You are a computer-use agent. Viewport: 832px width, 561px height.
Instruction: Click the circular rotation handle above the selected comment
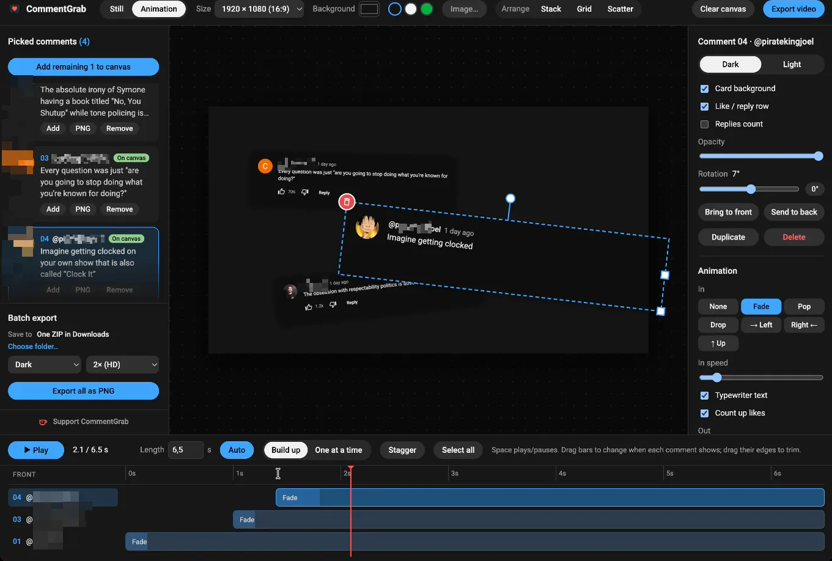click(x=510, y=199)
